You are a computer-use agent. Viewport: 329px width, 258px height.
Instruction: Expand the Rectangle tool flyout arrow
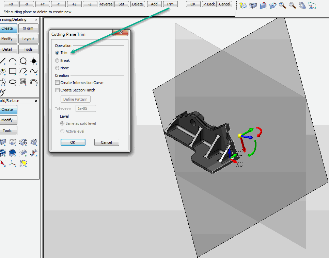pos(15,74)
